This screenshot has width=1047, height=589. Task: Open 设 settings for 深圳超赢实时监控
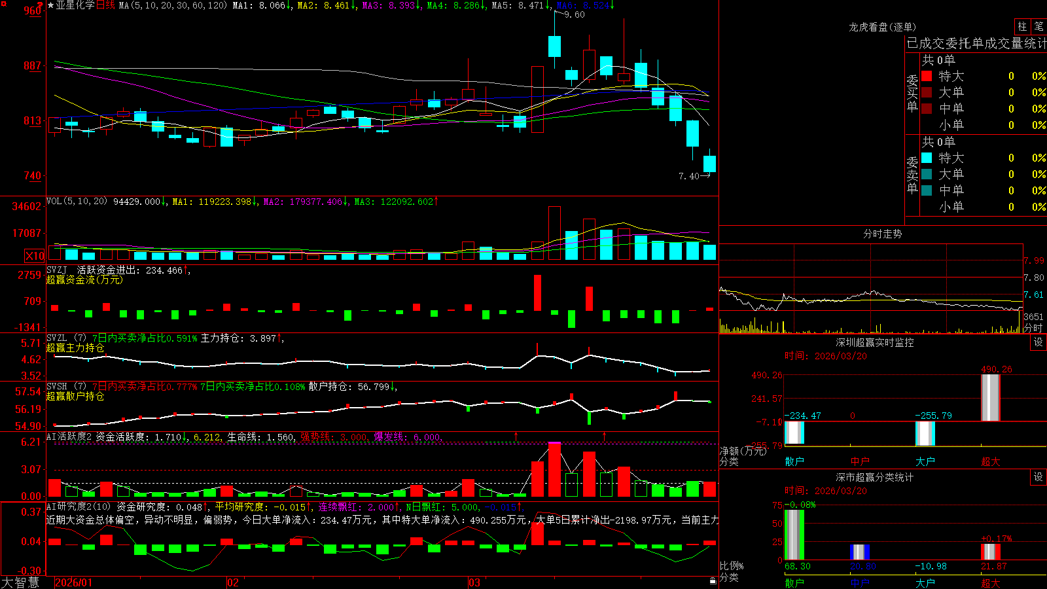[1038, 342]
